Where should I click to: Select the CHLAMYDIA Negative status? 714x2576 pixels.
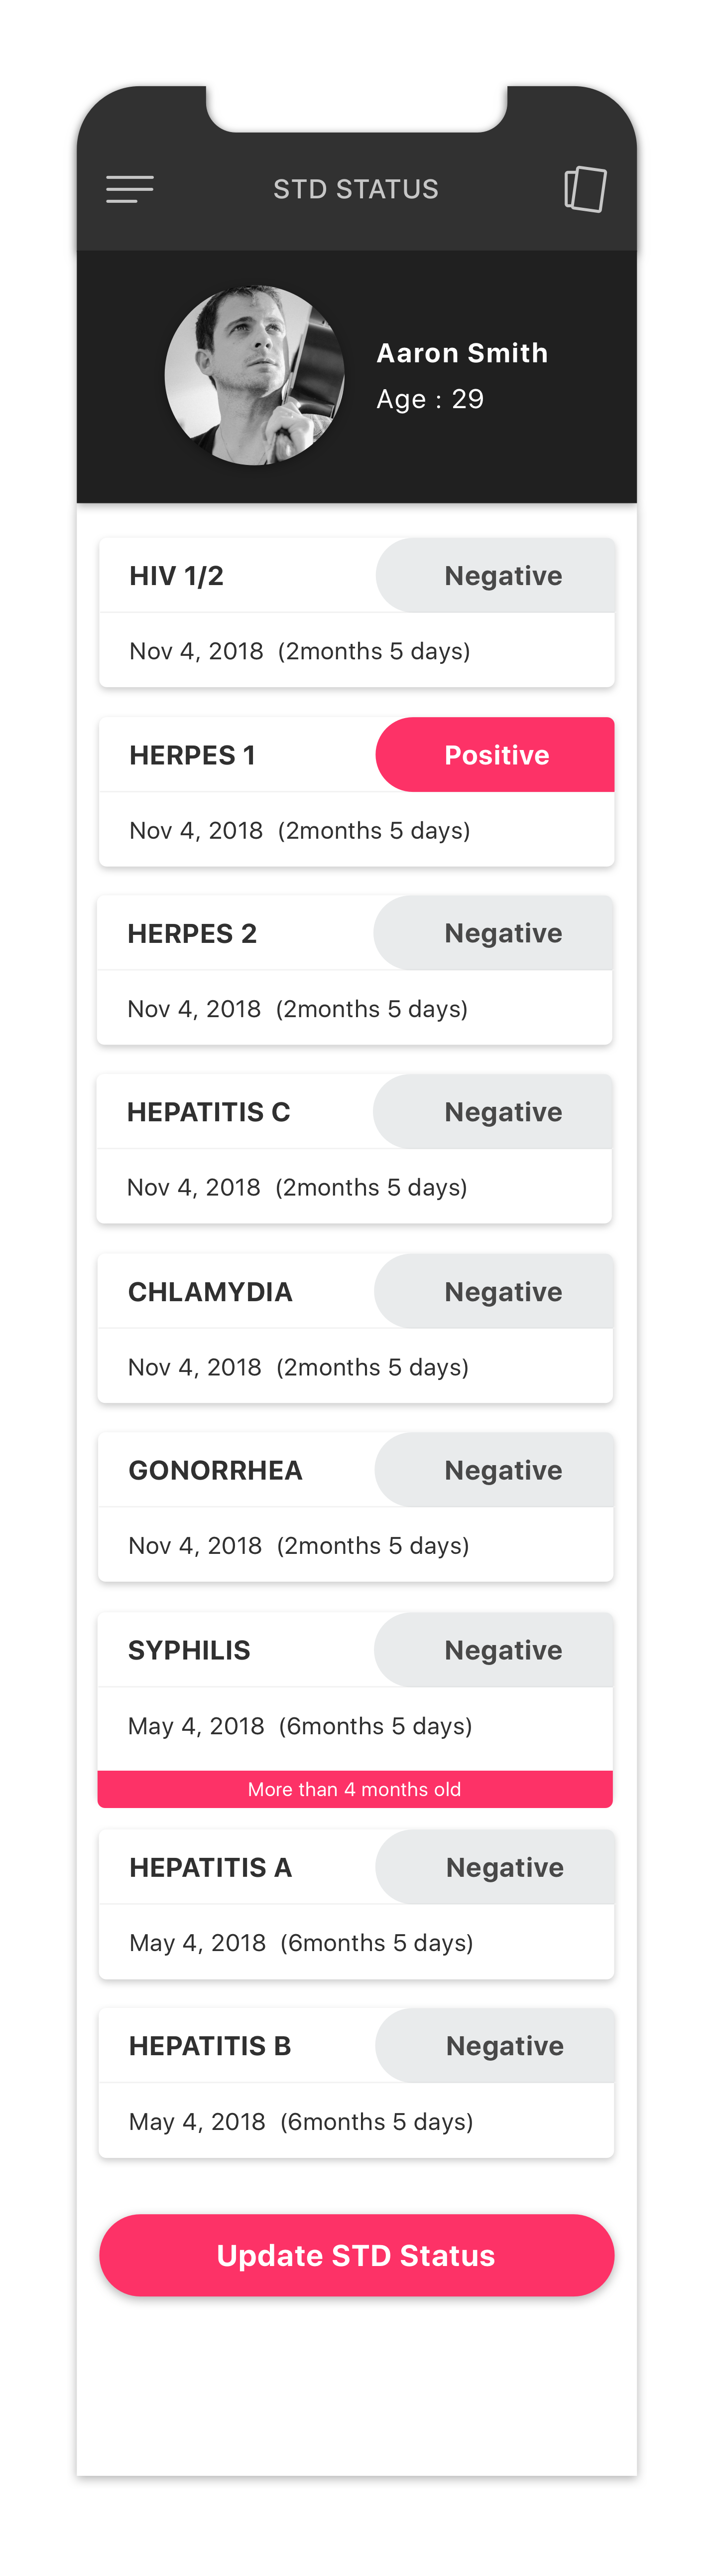tap(494, 1292)
